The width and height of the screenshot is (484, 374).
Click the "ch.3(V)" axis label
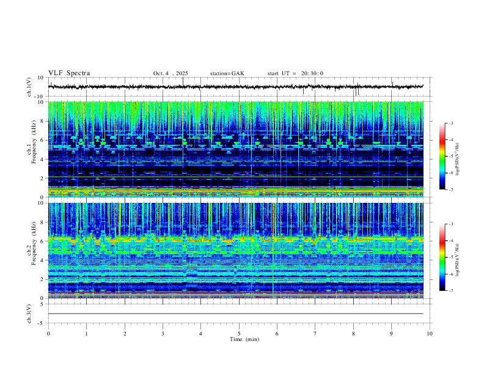point(29,314)
